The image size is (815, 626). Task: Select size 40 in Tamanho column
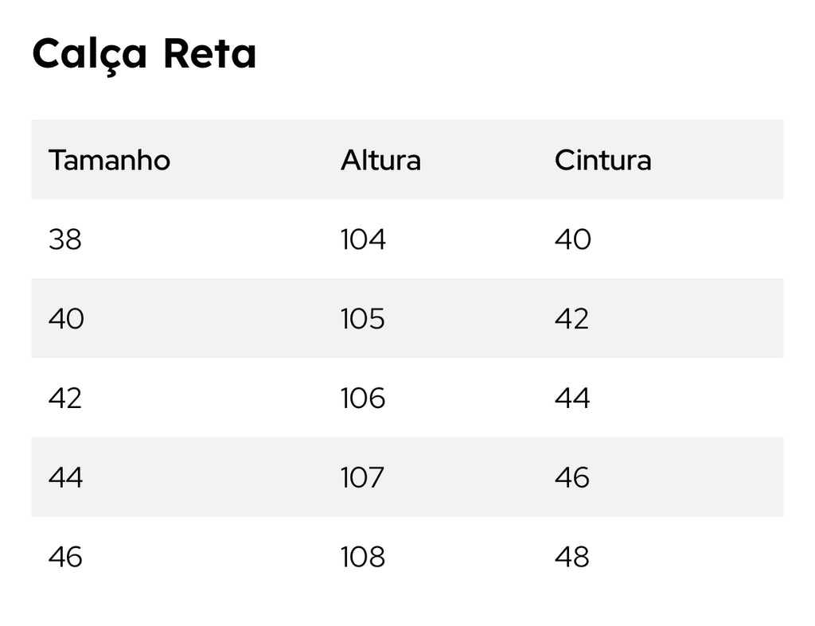point(66,319)
